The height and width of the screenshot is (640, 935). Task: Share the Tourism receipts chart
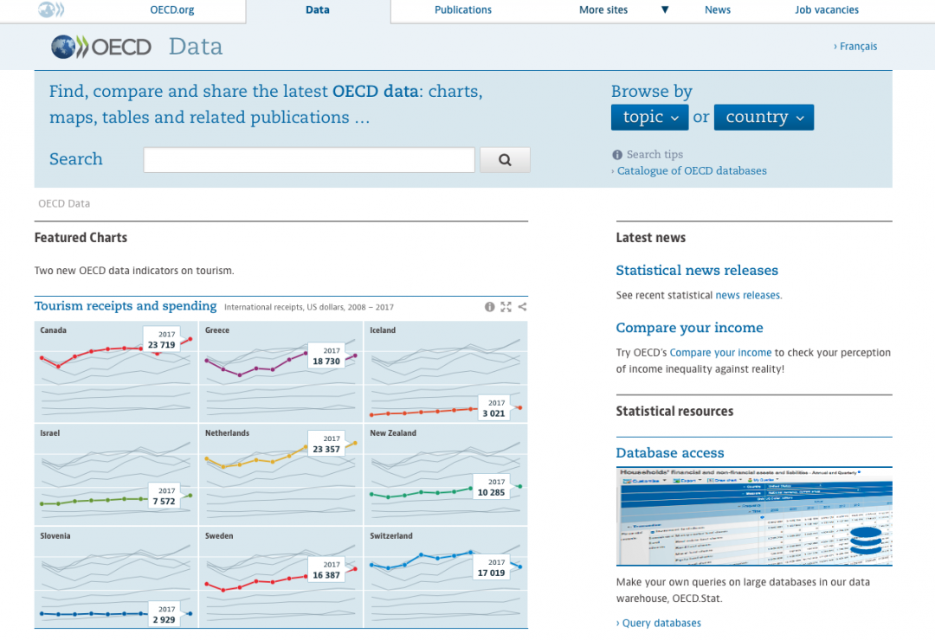[x=522, y=306]
